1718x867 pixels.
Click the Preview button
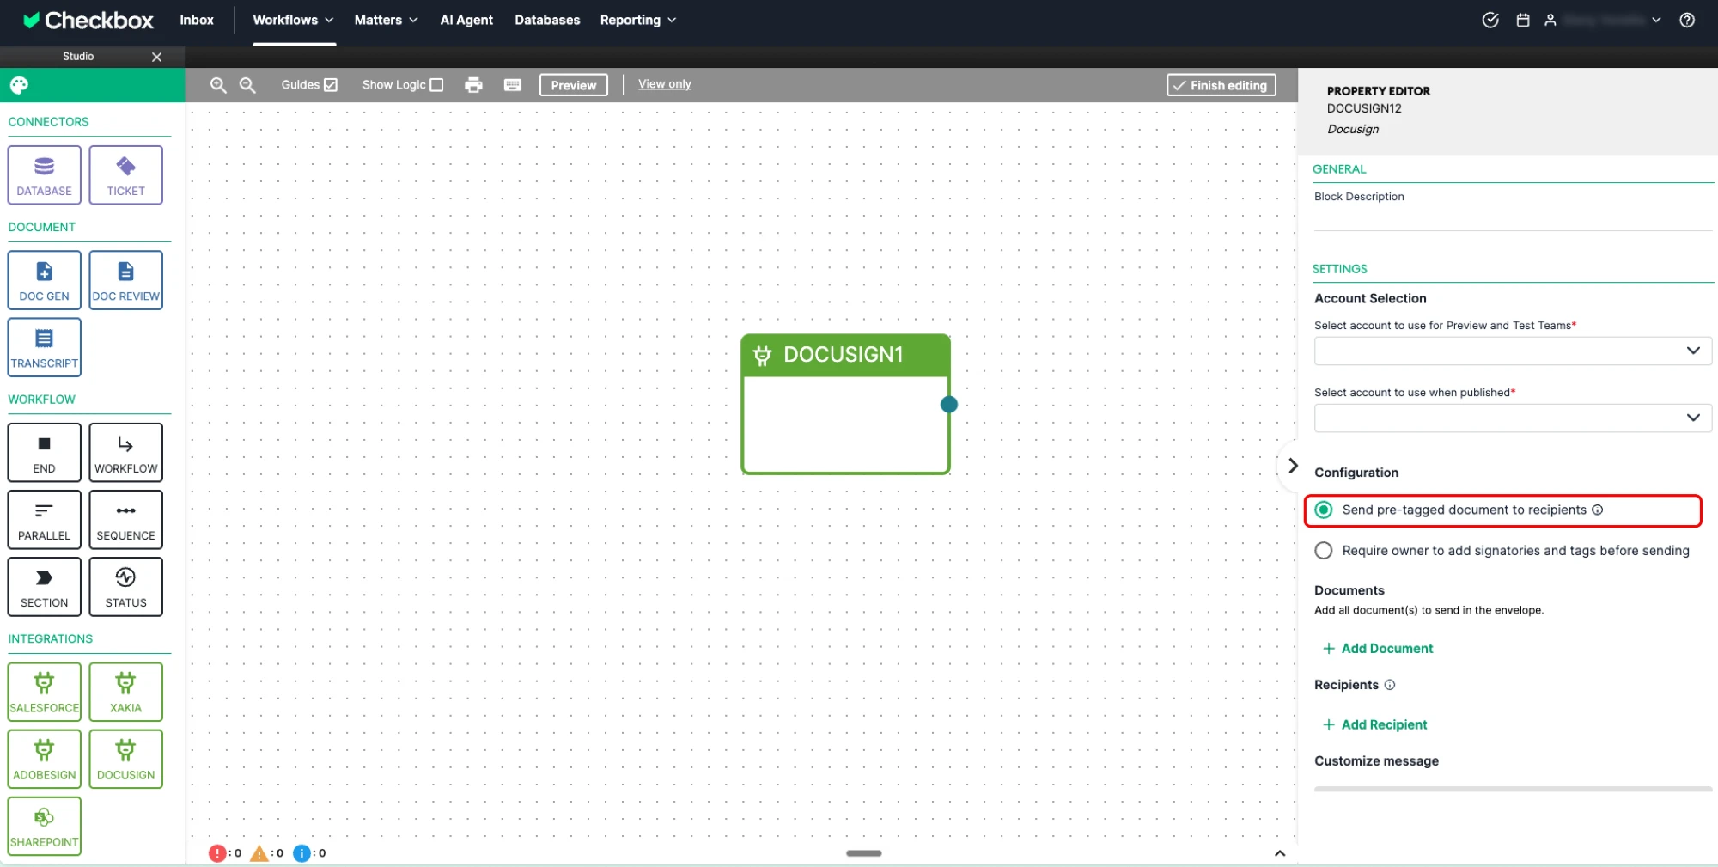(574, 85)
